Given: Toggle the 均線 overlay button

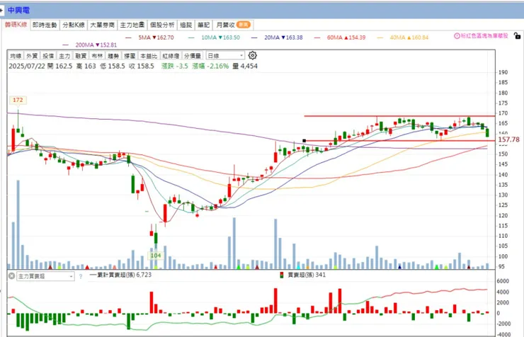Looking at the screenshot, I should (x=16, y=56).
